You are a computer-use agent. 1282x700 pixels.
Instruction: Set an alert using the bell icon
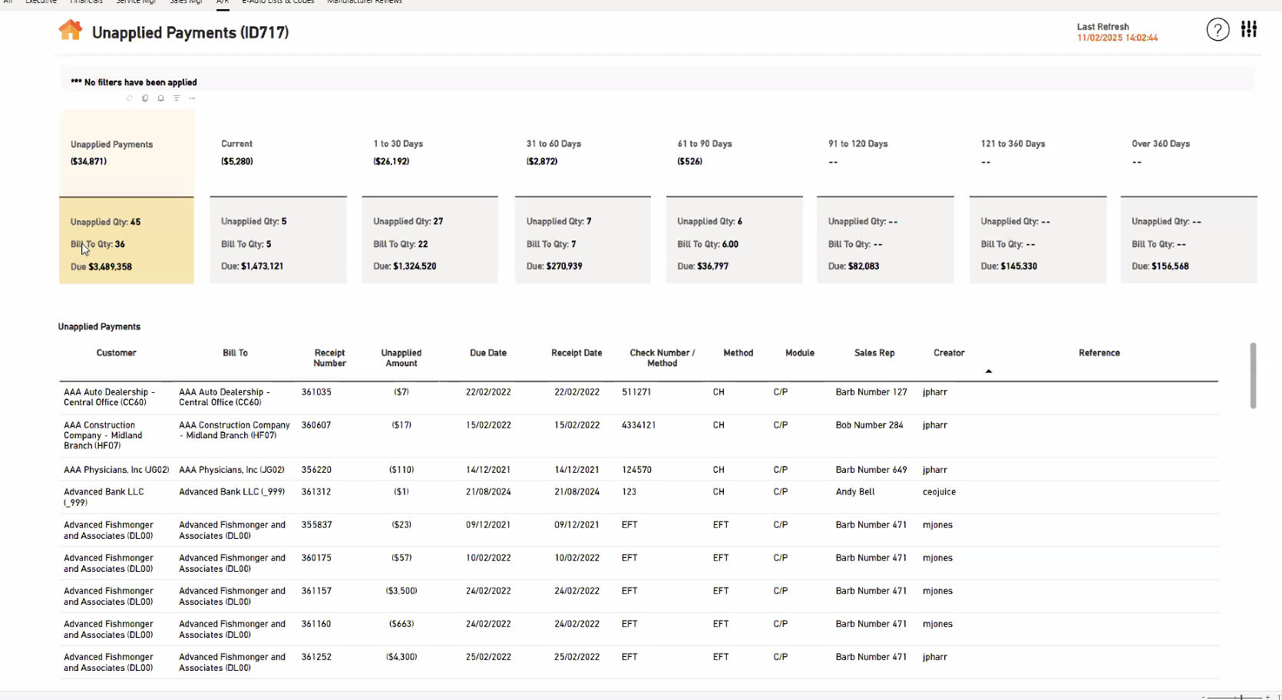(160, 98)
